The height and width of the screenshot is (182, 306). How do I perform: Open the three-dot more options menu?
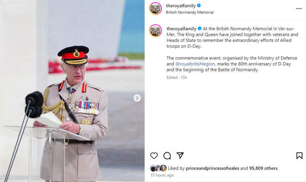click(x=299, y=9)
